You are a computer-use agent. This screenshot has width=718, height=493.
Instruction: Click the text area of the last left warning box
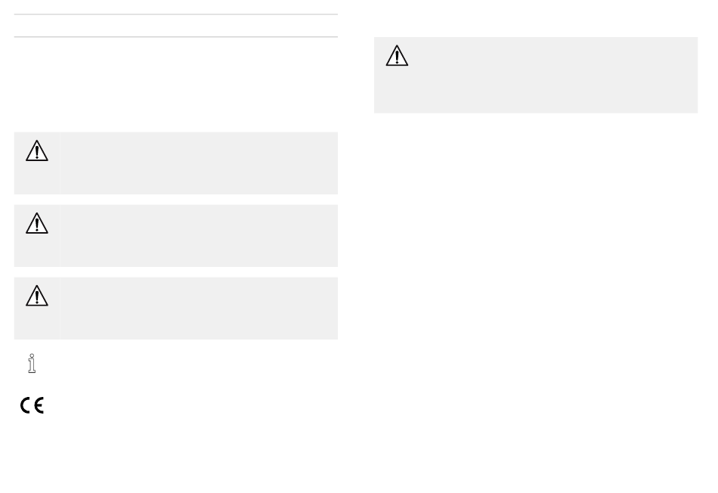[199, 309]
